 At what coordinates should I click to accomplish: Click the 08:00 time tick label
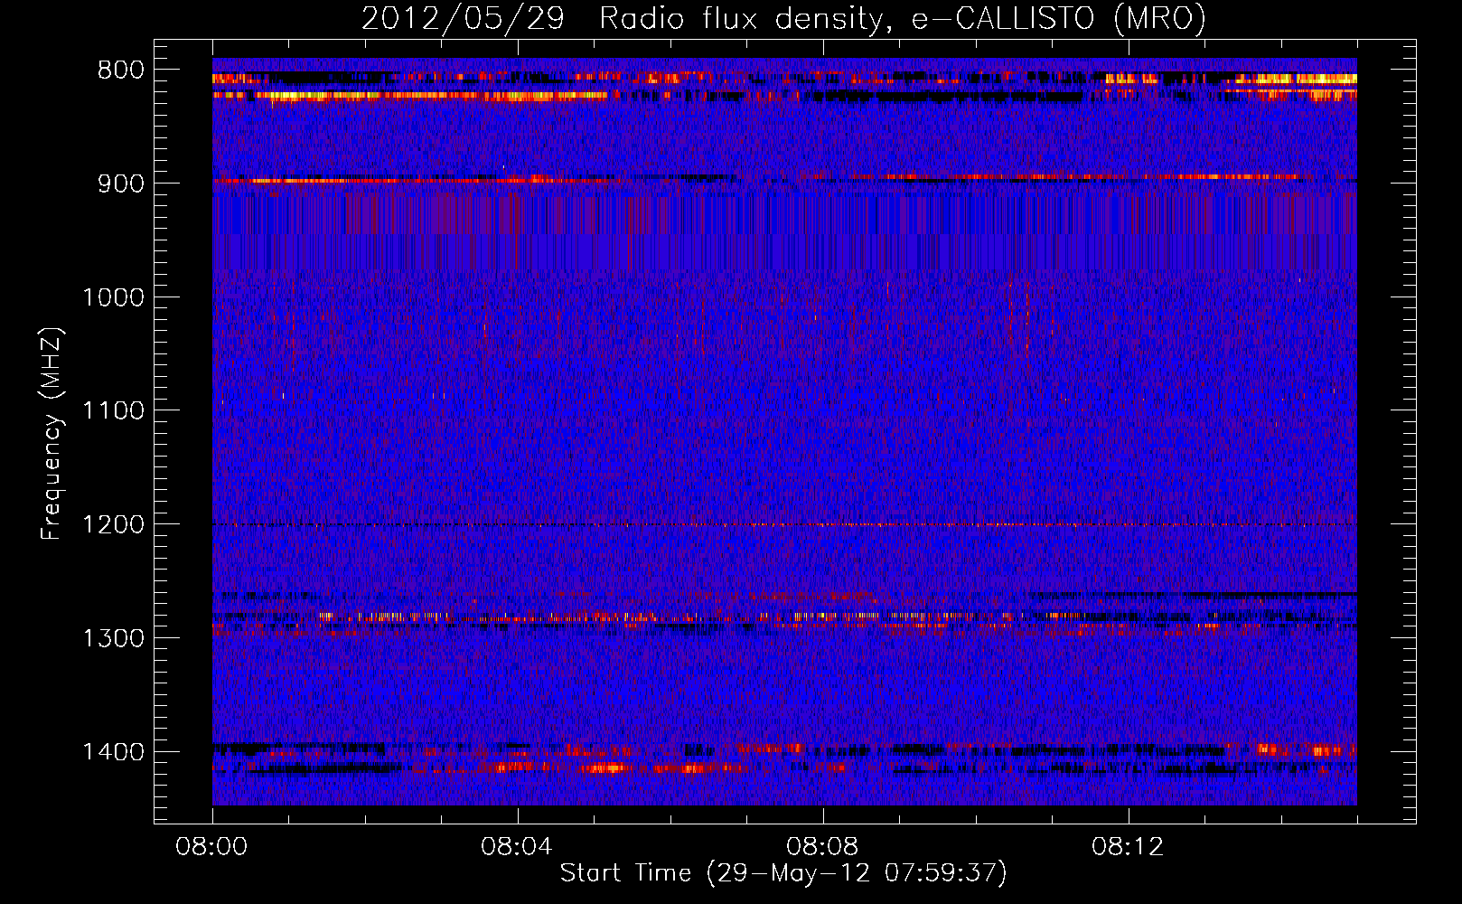pyautogui.click(x=212, y=847)
